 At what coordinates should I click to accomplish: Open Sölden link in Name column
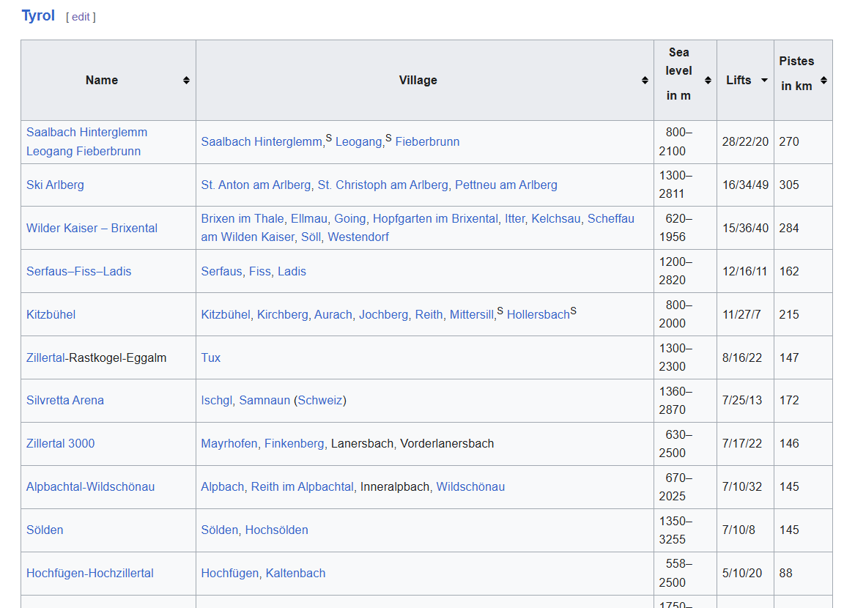coord(45,530)
